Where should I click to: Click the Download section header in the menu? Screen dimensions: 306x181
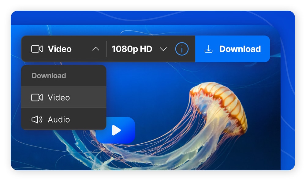tap(49, 76)
